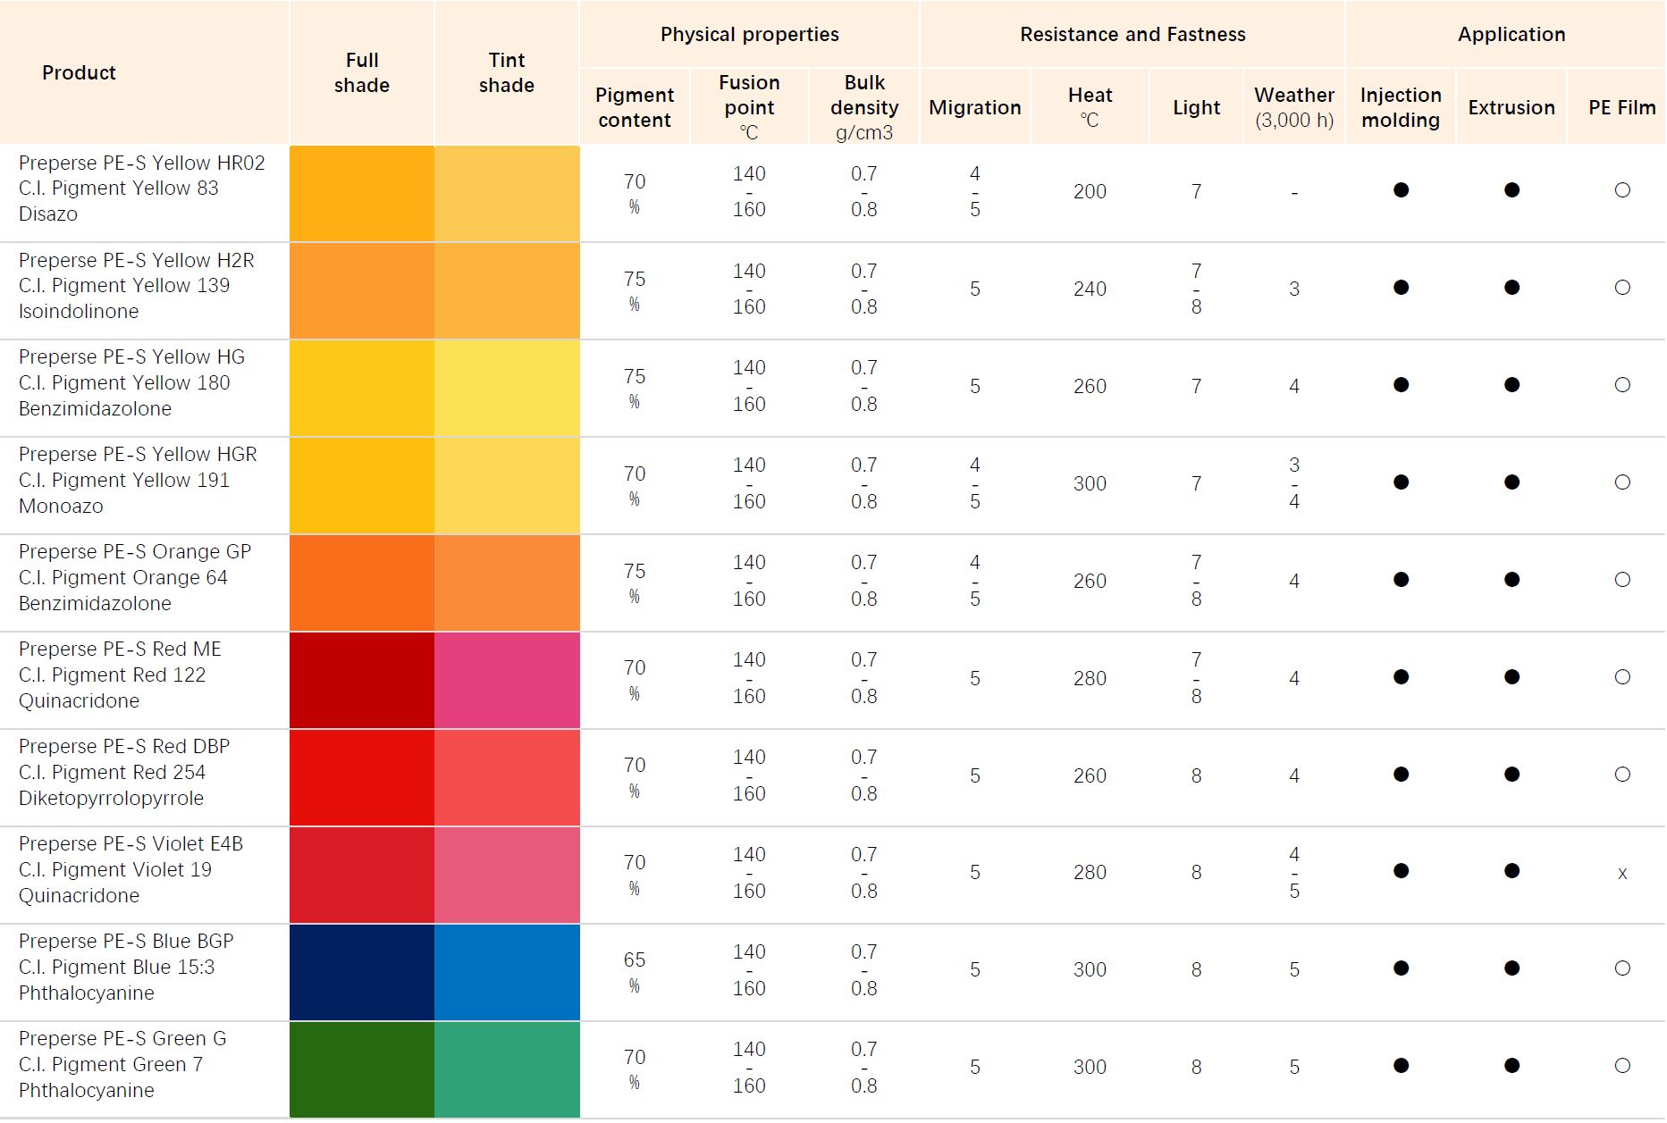Viewport: 1667px width, 1123px height.
Task: Click weather value 4-5 for Violet E4B
Action: coord(1294,872)
